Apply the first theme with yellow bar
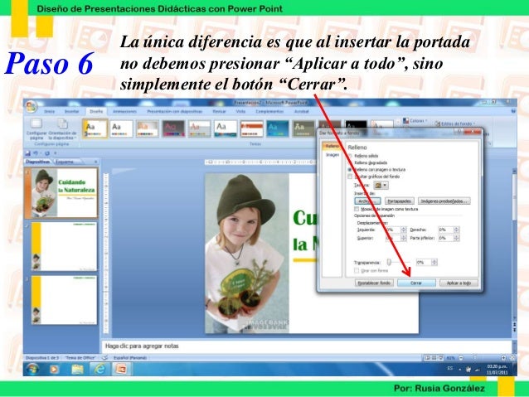 point(95,128)
